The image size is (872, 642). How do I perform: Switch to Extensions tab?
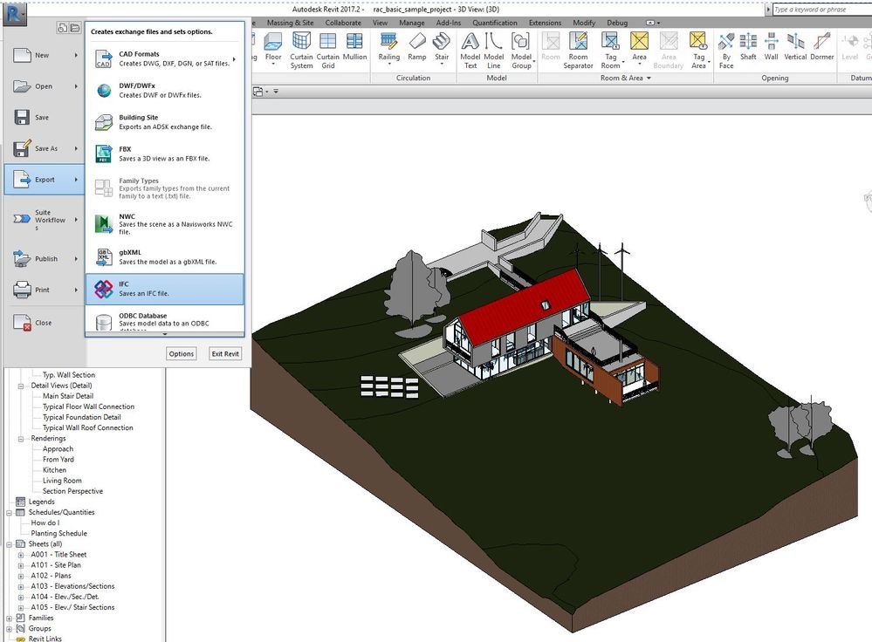pyautogui.click(x=545, y=23)
